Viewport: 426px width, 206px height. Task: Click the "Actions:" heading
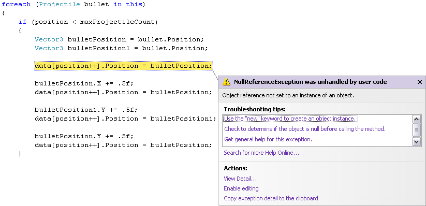point(236,168)
